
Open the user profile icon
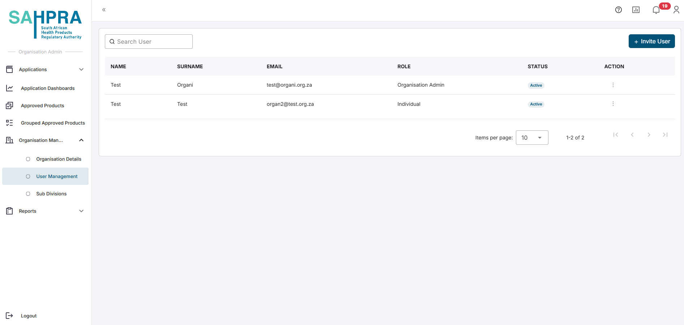(676, 10)
